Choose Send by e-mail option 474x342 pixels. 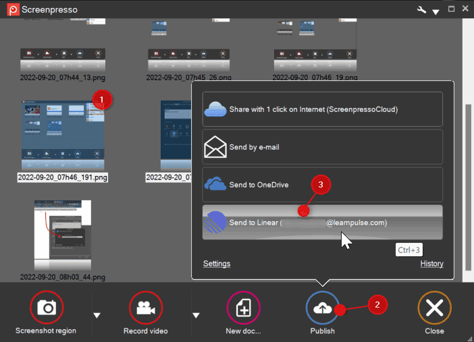pos(323,146)
